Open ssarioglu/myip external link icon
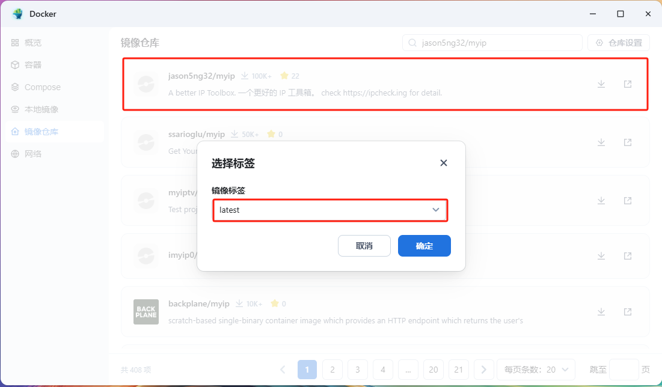Screen dimensions: 662x387 point(628,142)
